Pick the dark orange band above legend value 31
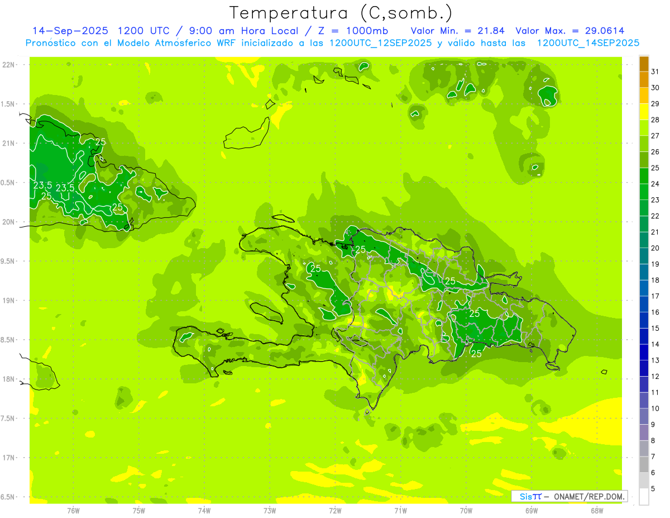The height and width of the screenshot is (518, 670). pos(644,64)
